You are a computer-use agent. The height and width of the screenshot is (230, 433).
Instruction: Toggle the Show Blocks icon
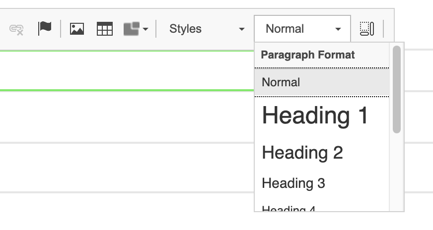click(367, 29)
